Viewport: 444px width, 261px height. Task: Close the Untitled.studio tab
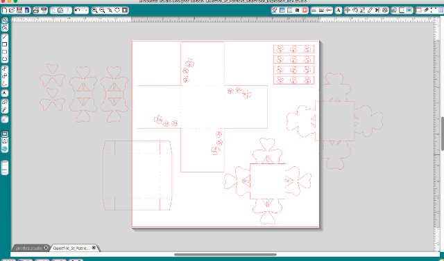click(x=46, y=248)
